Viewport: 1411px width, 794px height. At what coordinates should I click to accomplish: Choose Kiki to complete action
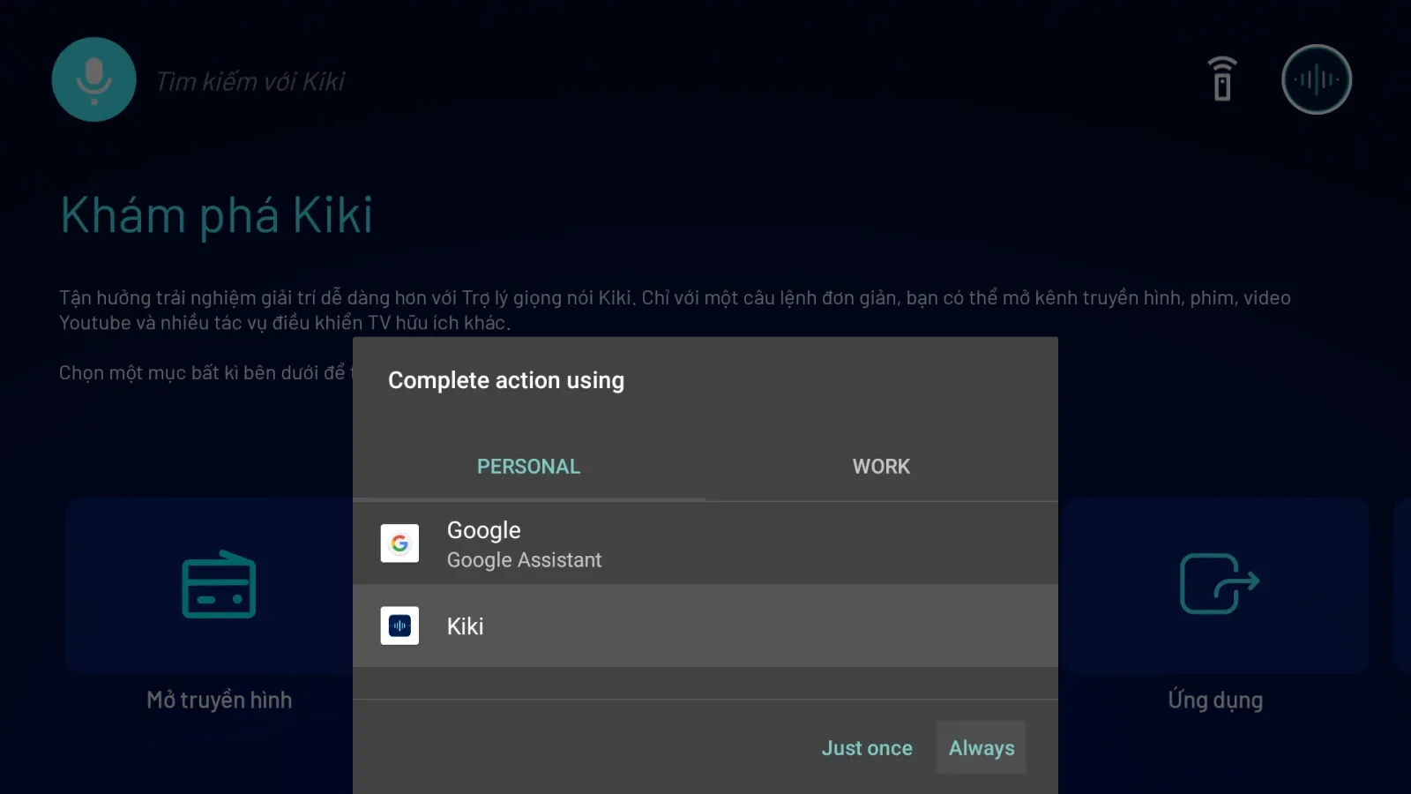705,625
